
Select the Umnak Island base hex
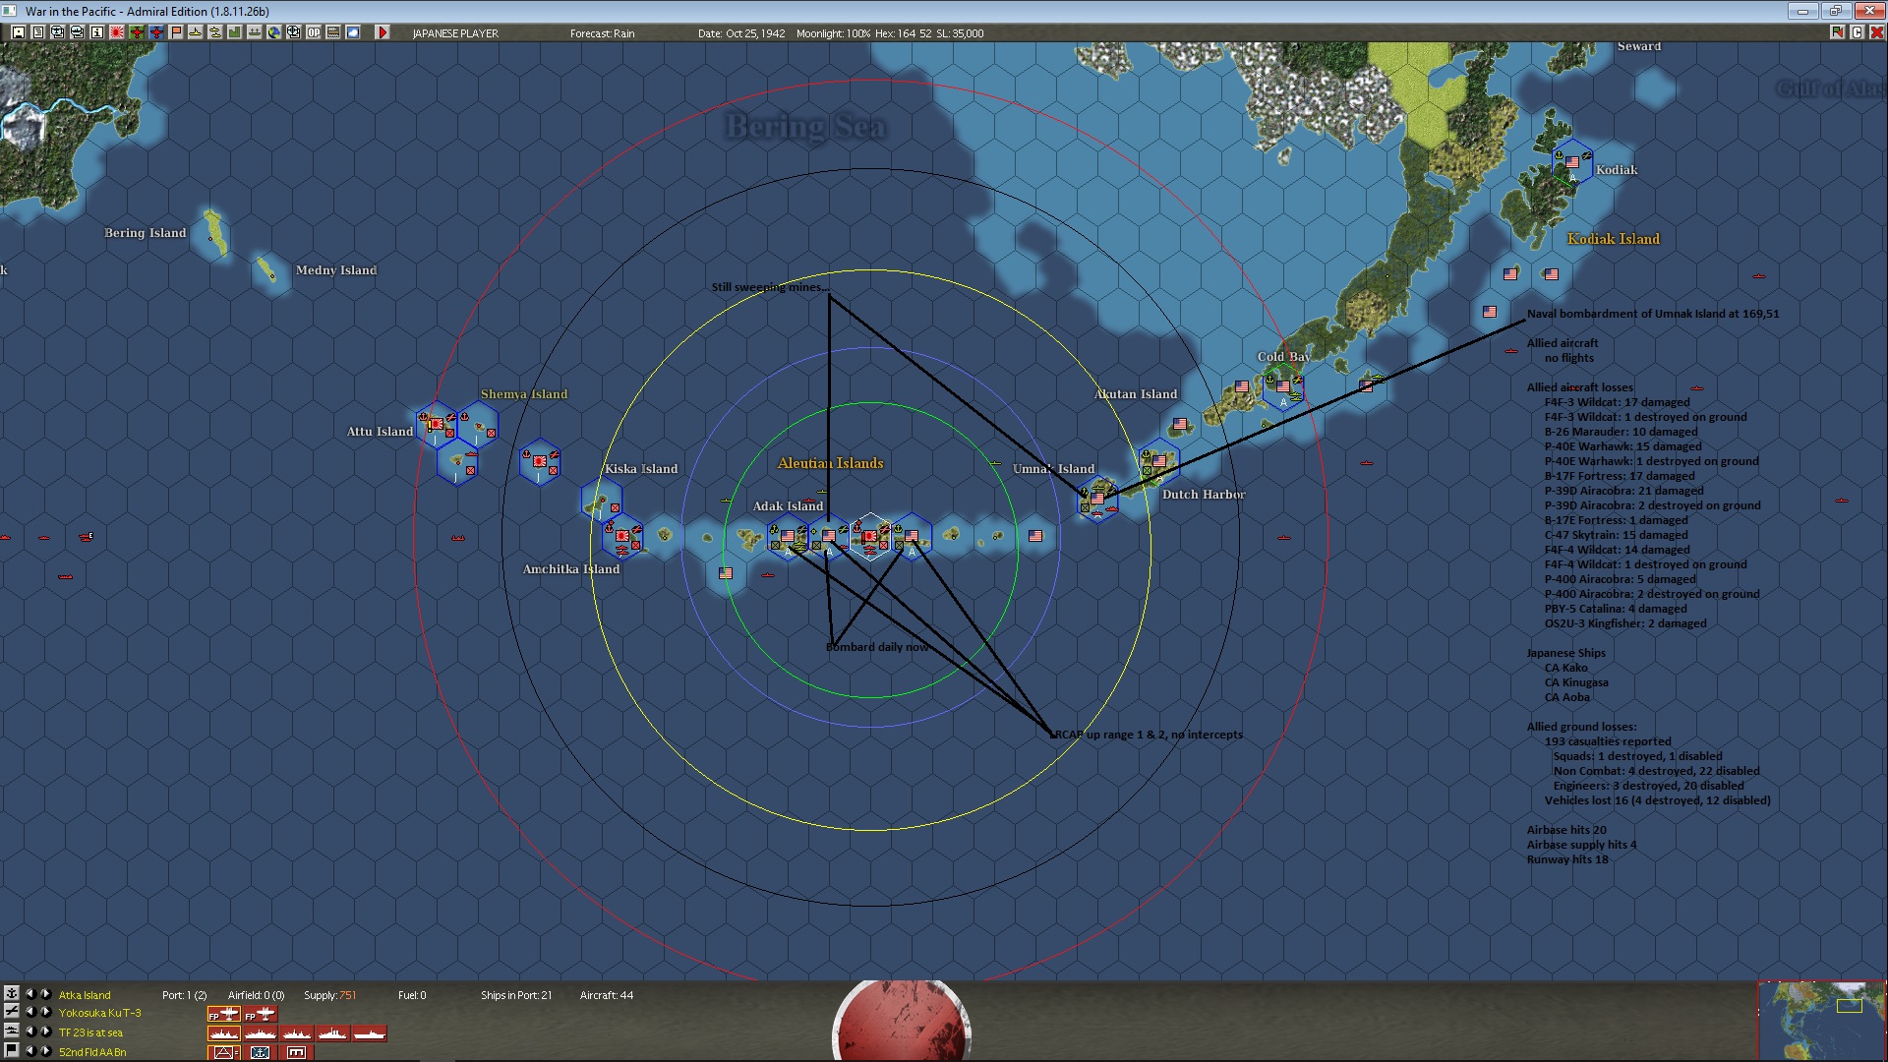coord(1097,499)
